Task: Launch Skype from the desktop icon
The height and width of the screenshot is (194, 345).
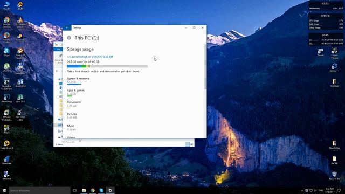Action: (6, 52)
